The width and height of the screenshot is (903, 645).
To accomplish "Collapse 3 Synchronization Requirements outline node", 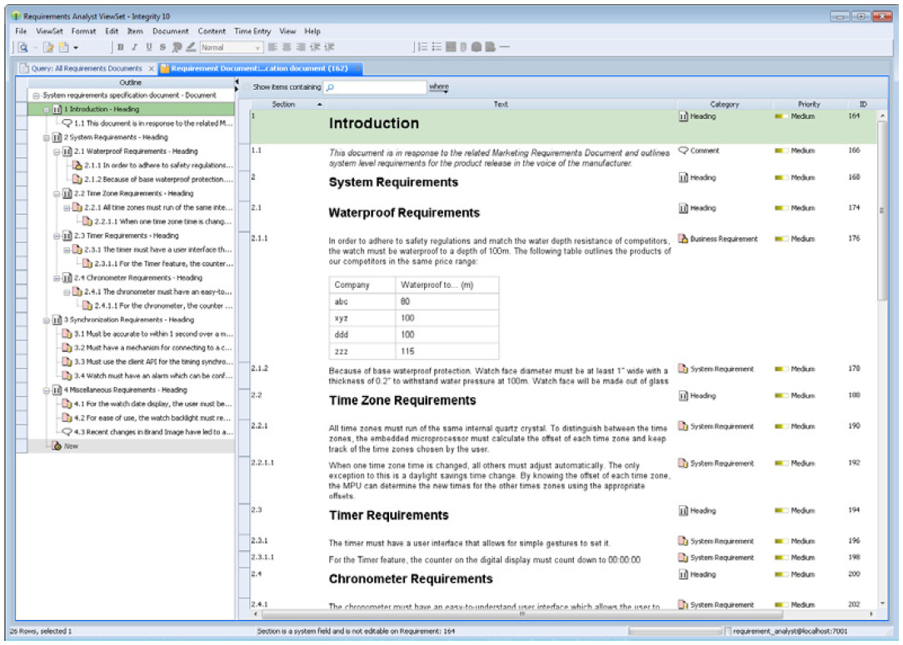I will click(47, 320).
